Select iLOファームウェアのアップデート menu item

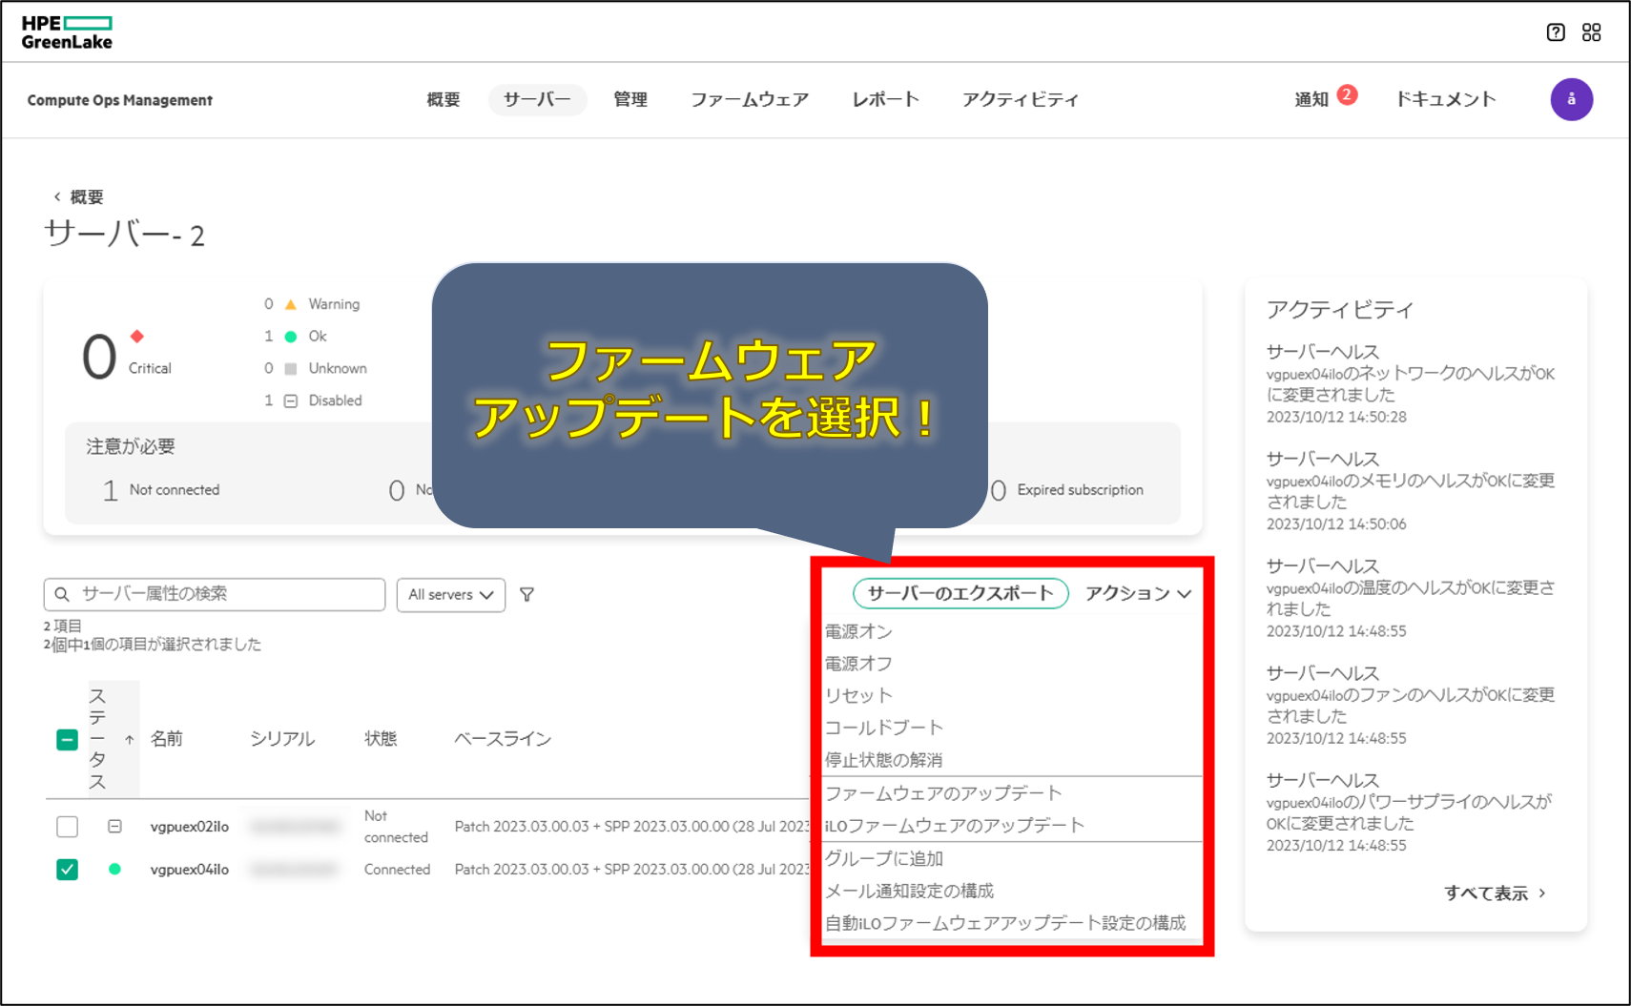pos(955,826)
